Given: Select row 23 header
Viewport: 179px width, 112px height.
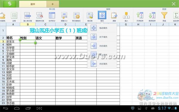Looking at the screenshot, I should tap(3, 103).
